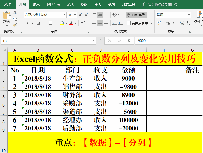The image size is (203, 153).
Task: Toggle Bold formatting
Action: coord(27,23)
